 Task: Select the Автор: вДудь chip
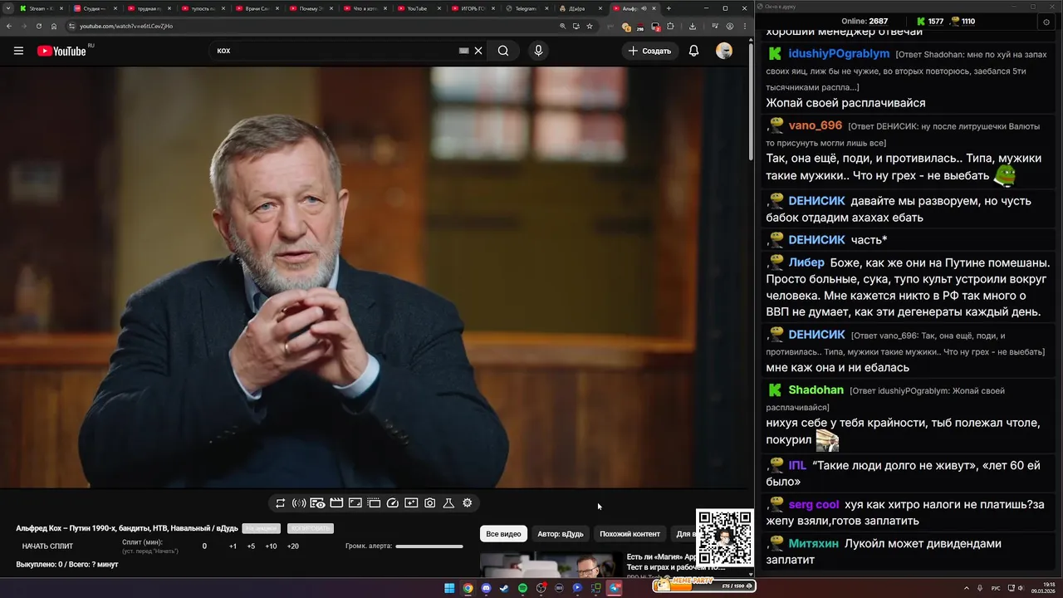[560, 534]
